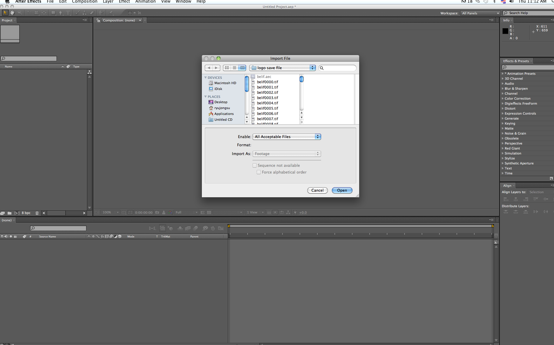Check the Sequence not available checkbox
This screenshot has width=554, height=345.
[x=255, y=165]
